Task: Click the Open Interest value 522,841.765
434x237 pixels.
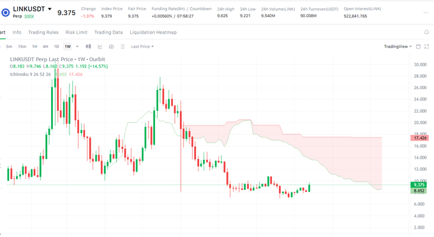Action: (x=355, y=16)
